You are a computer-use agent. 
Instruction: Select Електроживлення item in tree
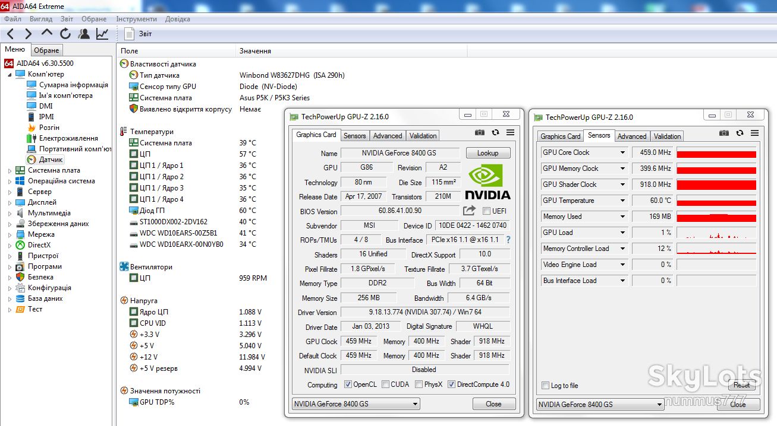click(68, 138)
